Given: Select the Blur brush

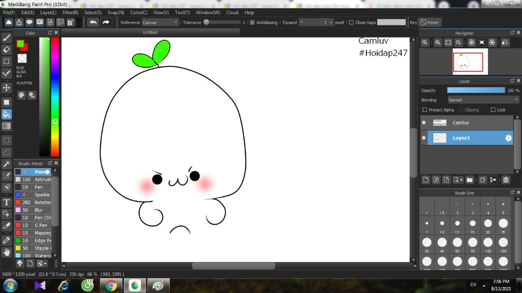Looking at the screenshot, I should click(33, 210).
